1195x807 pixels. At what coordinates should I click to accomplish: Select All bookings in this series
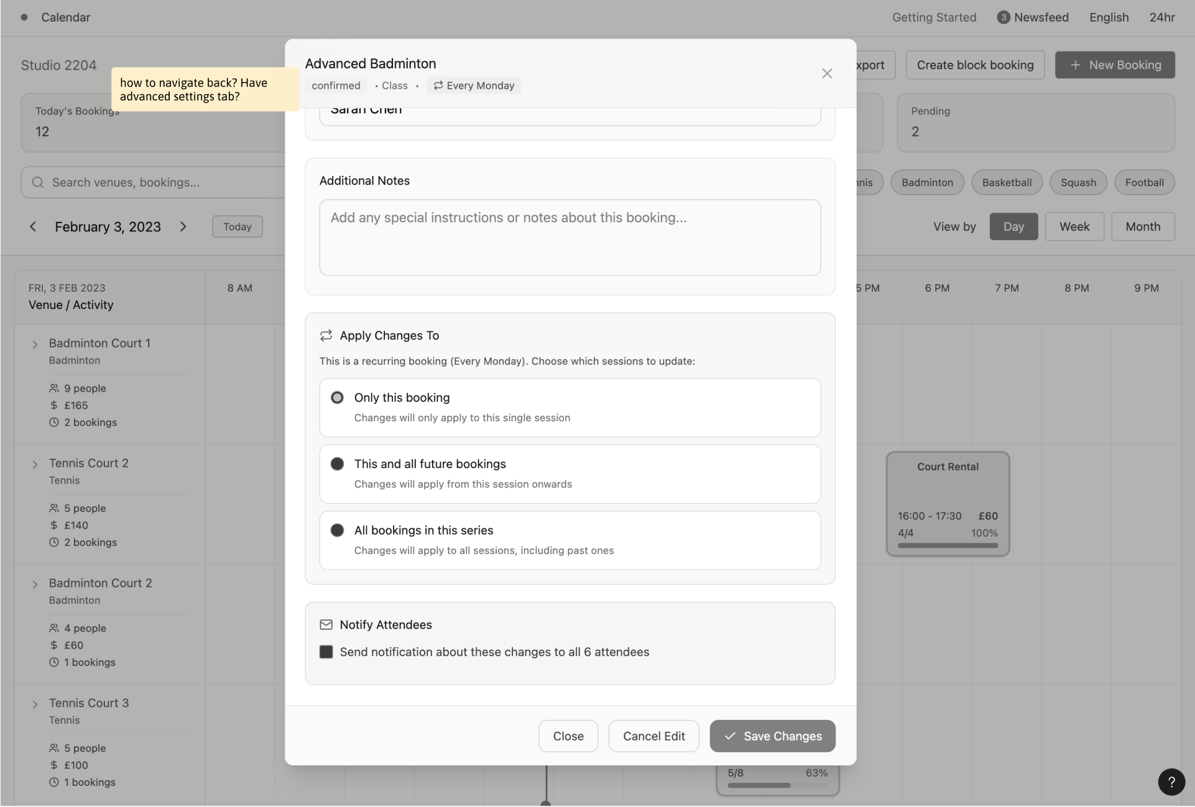pyautogui.click(x=337, y=530)
